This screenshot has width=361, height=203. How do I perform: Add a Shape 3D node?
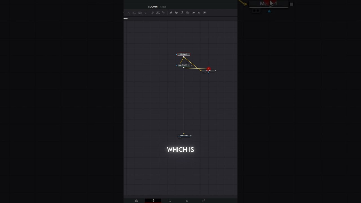tap(176, 13)
